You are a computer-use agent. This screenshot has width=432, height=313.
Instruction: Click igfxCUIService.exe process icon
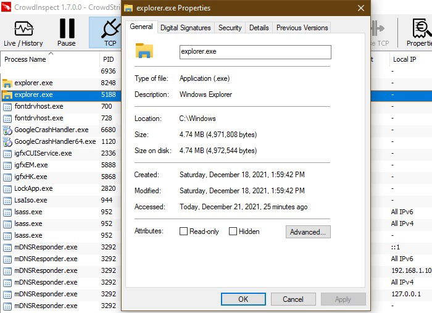[x=7, y=154]
